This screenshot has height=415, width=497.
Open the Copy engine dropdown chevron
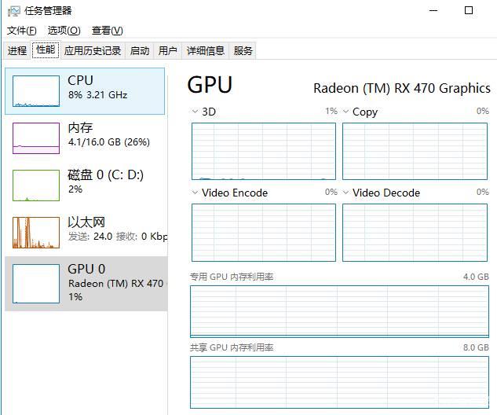(x=345, y=112)
